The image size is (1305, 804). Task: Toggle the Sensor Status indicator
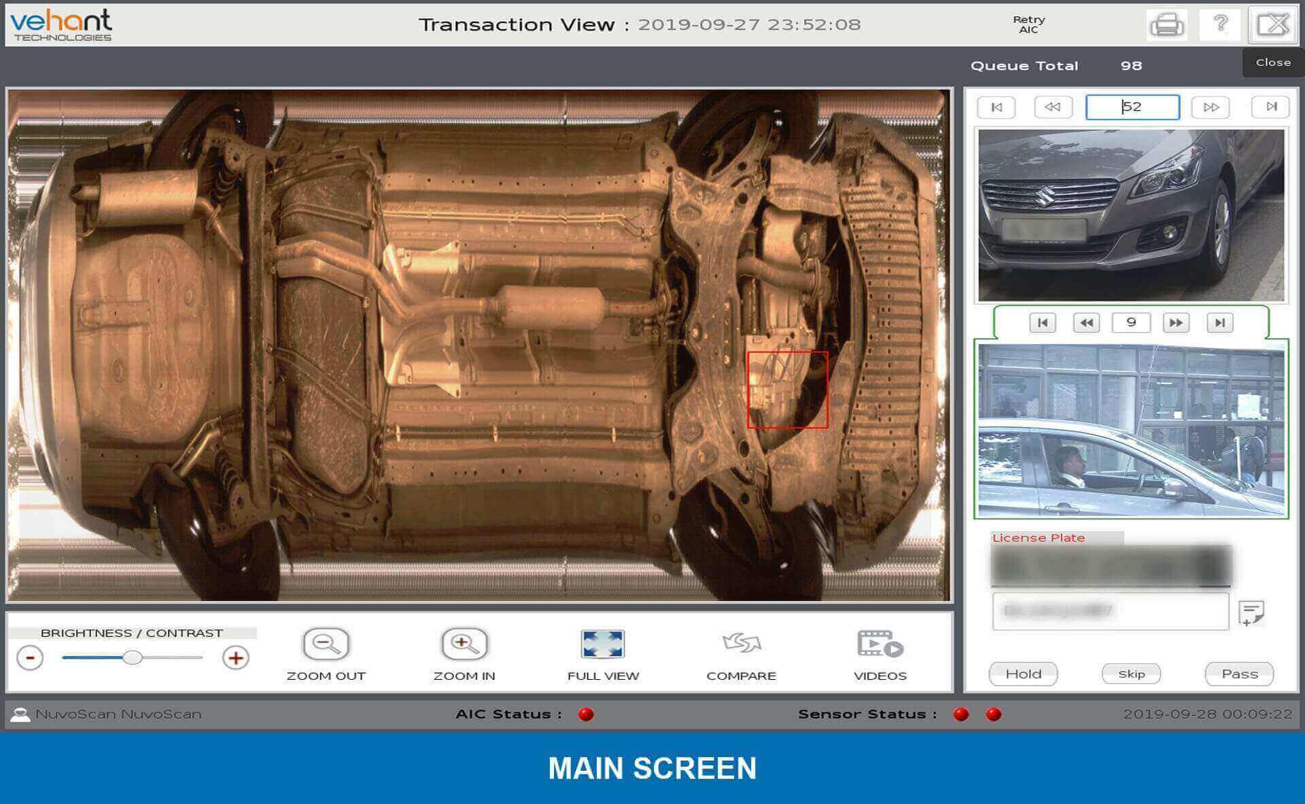click(968, 714)
